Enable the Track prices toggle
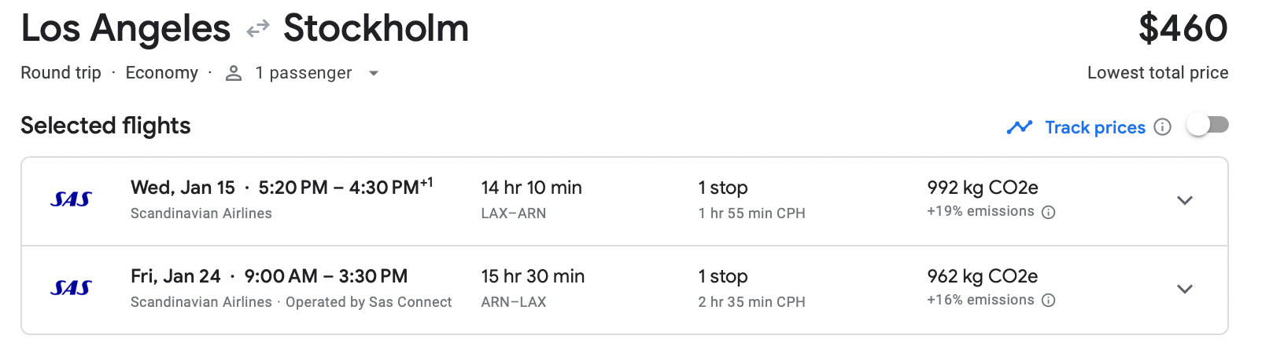Image resolution: width=1262 pixels, height=361 pixels. pyautogui.click(x=1208, y=126)
